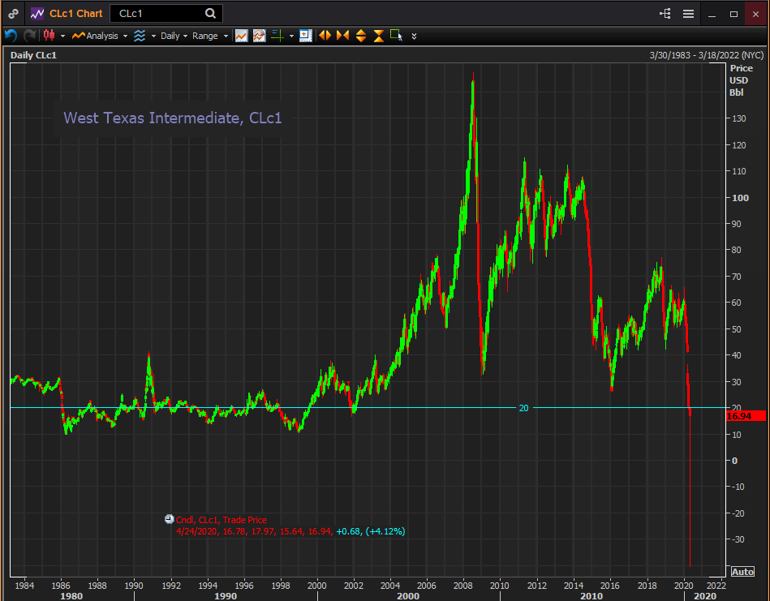
Task: Click the blue wavy lines icon
Action: [140, 36]
